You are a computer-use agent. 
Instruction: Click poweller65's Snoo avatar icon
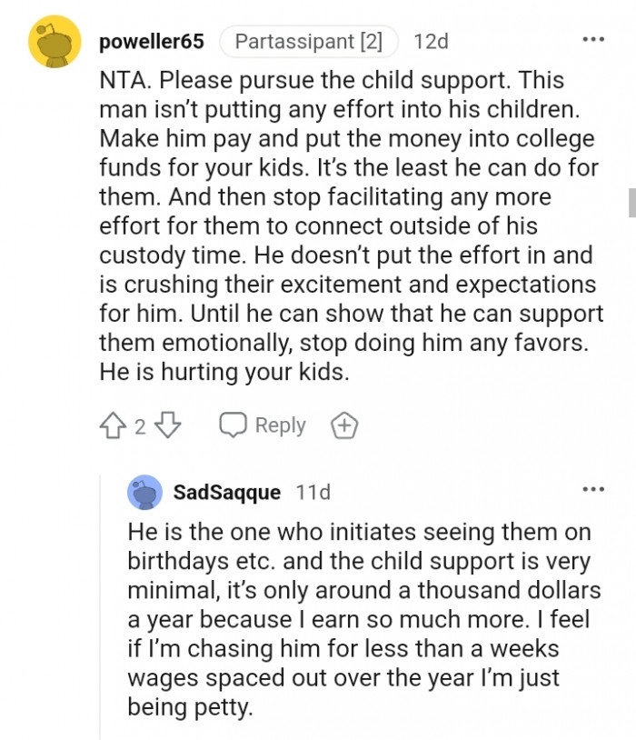point(55,41)
